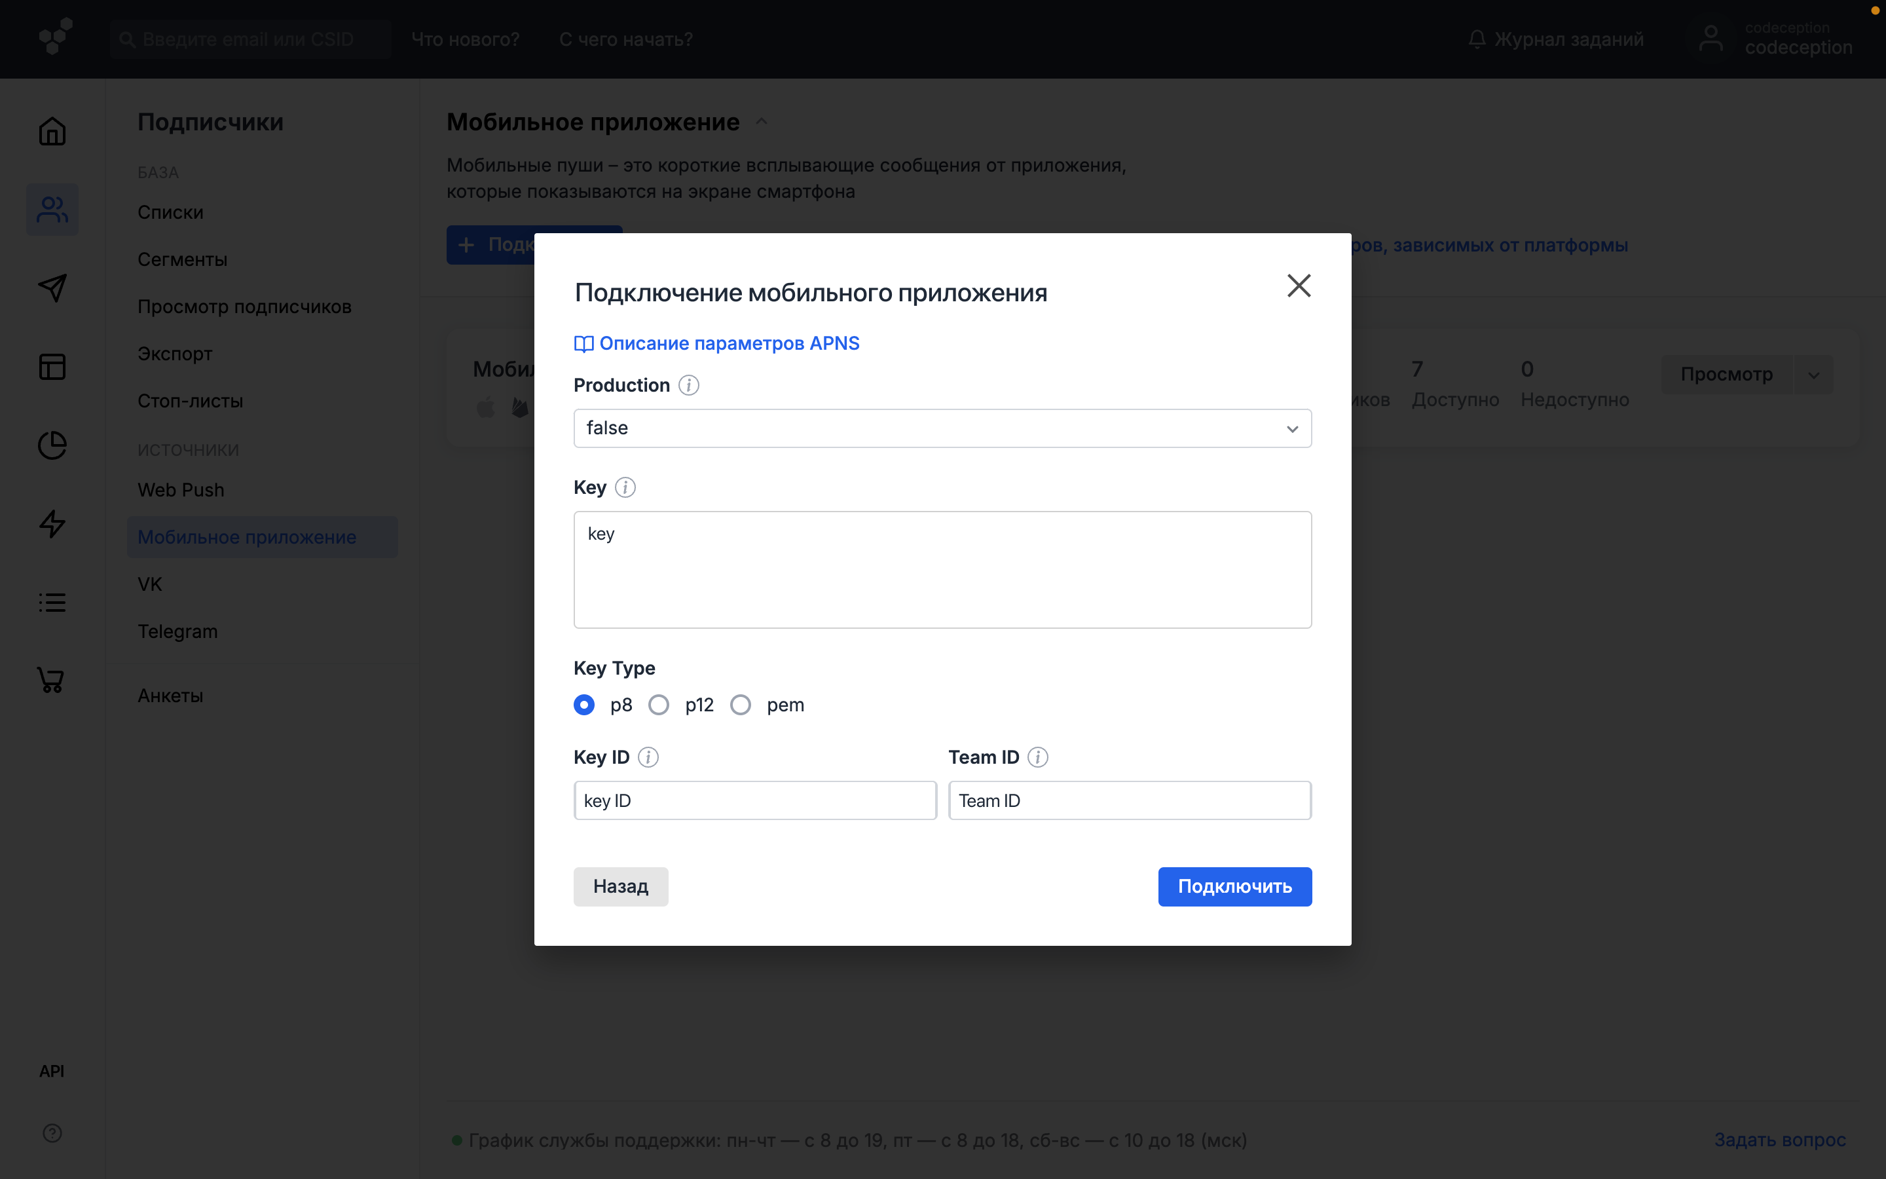The height and width of the screenshot is (1179, 1886).
Task: Open the Production false dropdown
Action: click(942, 428)
